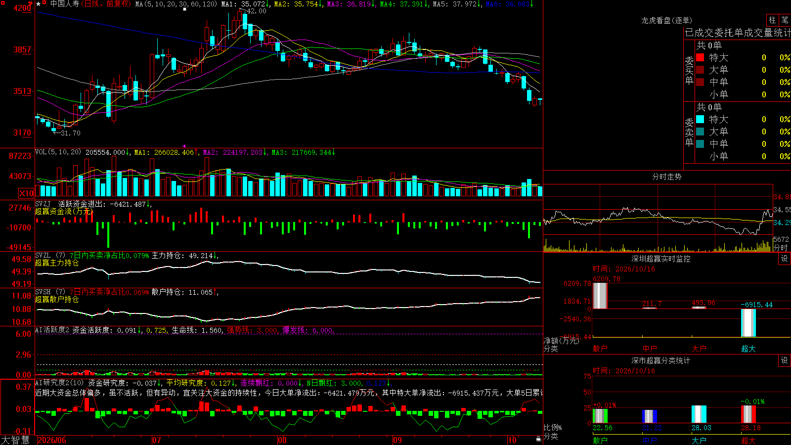Viewport: 791px width, 445px height.
Task: Click the VOL(5,10,20) indicator label
Action: (x=58, y=152)
